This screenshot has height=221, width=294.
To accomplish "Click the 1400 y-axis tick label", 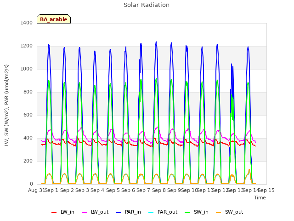I will click(x=27, y=23).
